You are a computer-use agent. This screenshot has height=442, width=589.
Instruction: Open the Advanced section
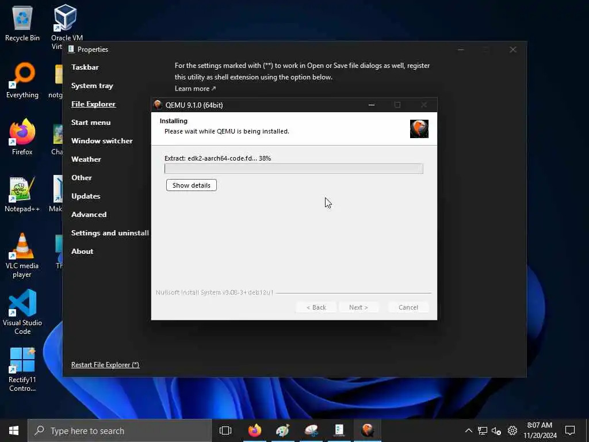[x=89, y=215]
